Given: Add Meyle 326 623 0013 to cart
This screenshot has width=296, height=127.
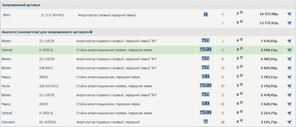Looking at the screenshot, I should 290,86.
